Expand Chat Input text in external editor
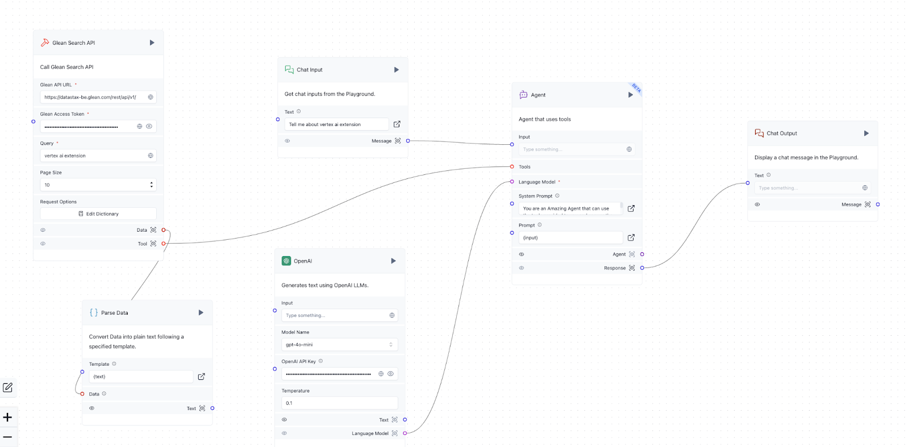The image size is (909, 447). click(397, 124)
